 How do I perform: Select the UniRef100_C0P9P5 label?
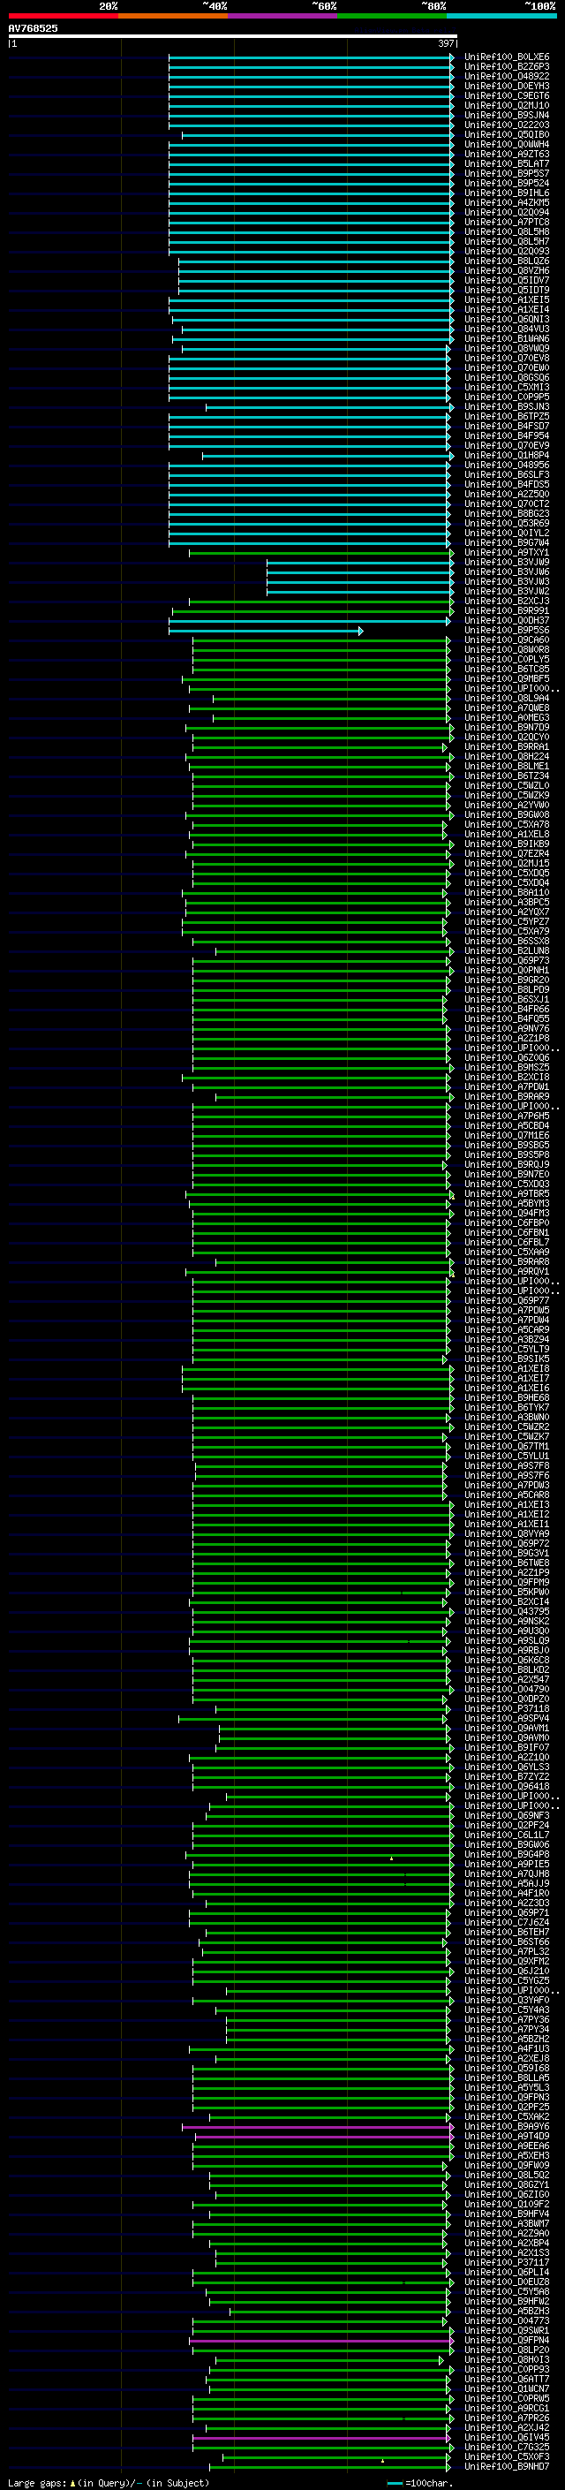507,397
